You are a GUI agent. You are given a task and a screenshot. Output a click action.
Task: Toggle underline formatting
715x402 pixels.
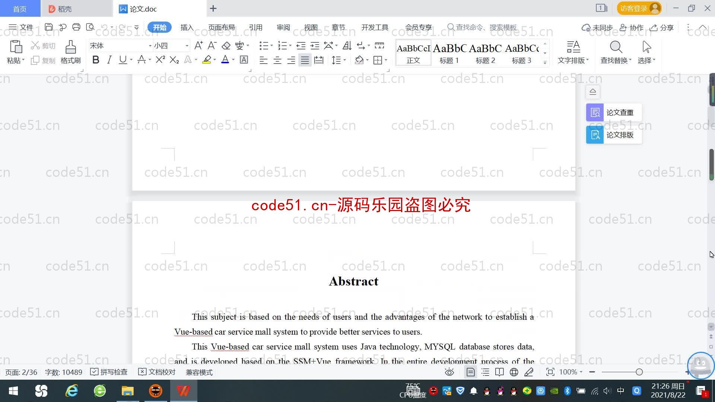[x=123, y=60]
